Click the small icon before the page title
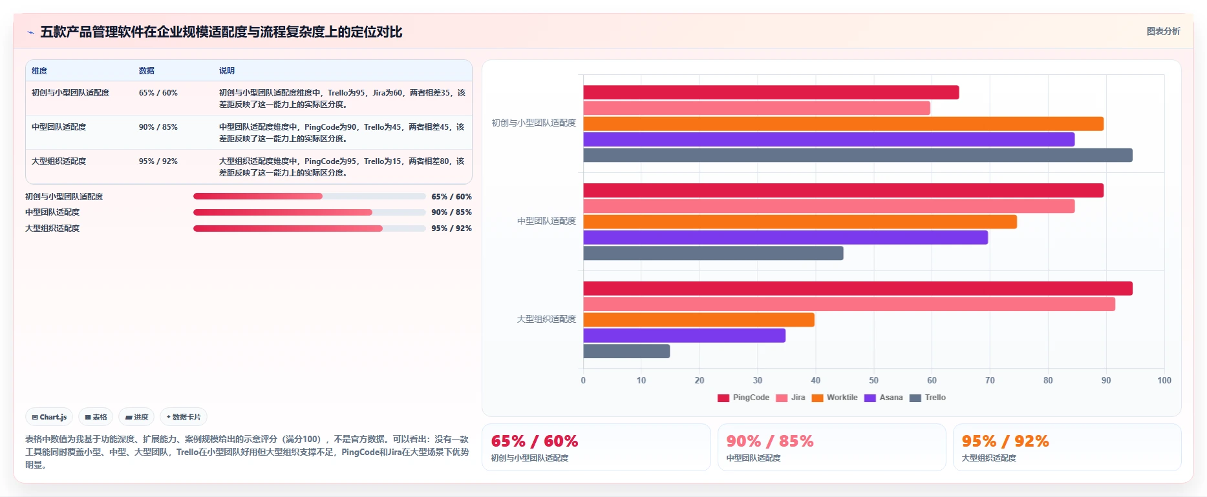1207x497 pixels. [x=30, y=32]
